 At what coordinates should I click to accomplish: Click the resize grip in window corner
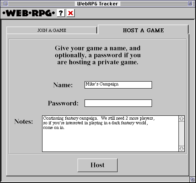[x=192, y=180]
